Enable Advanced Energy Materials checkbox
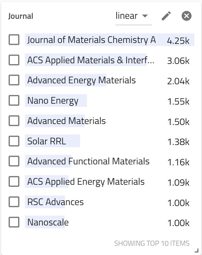The image size is (202, 255). tap(14, 80)
